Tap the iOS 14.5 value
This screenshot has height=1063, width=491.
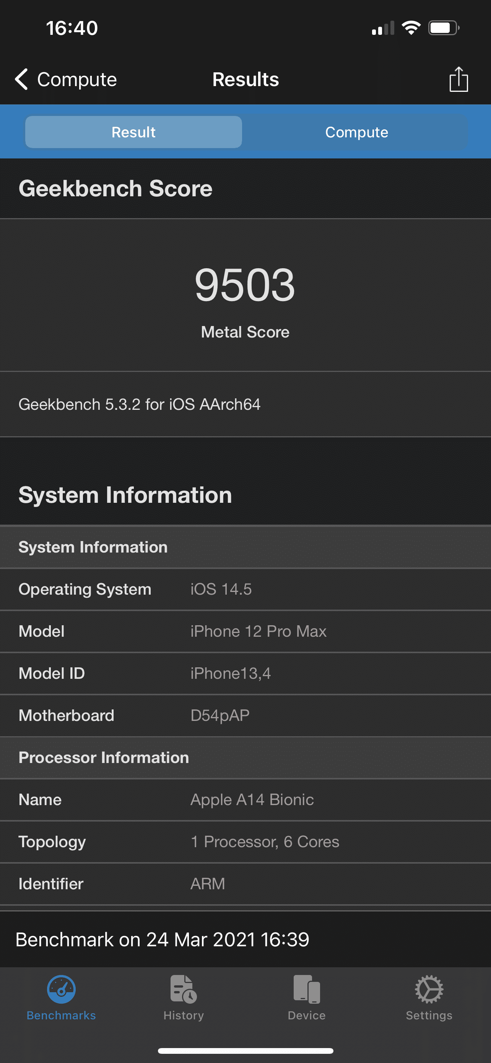click(221, 589)
